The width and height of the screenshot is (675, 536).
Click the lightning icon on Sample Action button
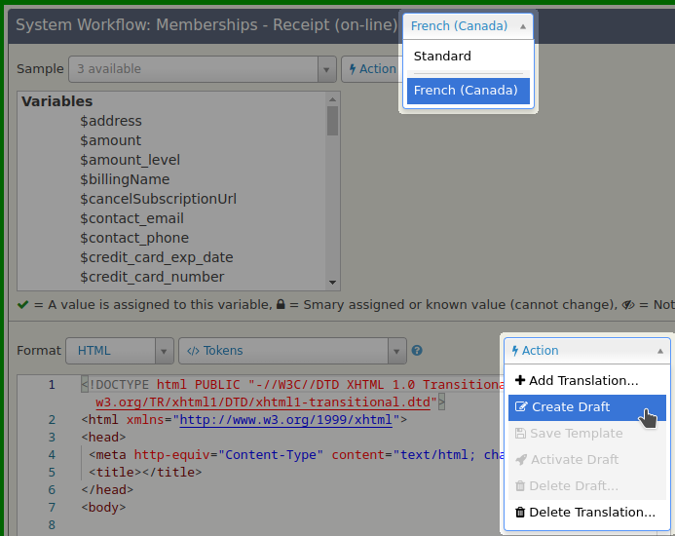(353, 69)
